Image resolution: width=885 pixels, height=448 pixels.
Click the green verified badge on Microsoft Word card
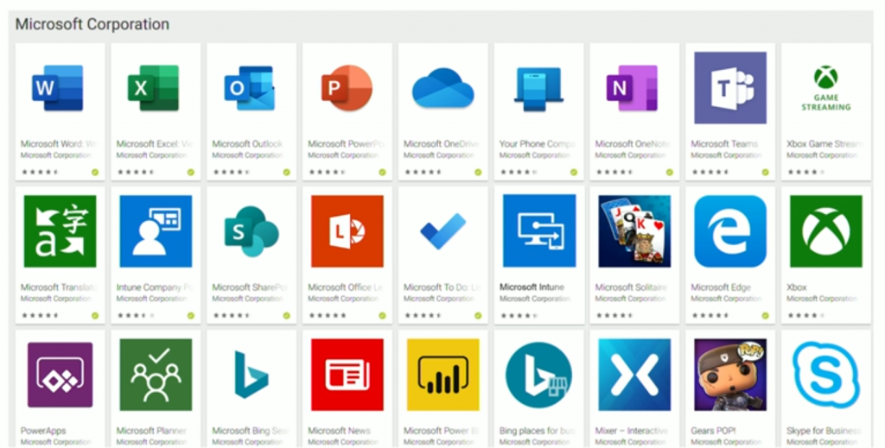95,172
